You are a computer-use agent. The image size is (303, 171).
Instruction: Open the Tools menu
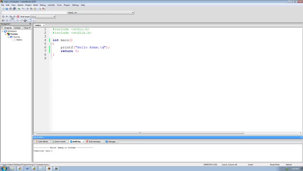(59, 5)
